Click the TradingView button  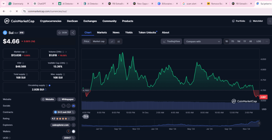[171, 42]
